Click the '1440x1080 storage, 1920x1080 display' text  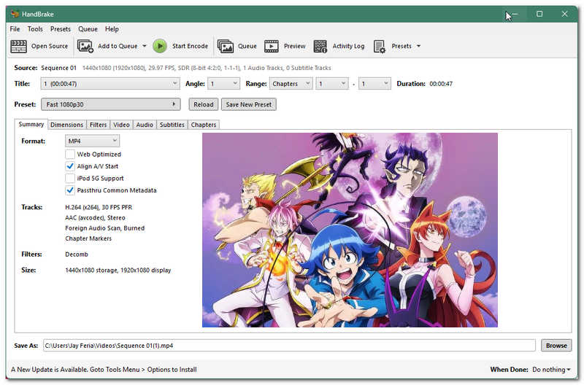(x=118, y=271)
